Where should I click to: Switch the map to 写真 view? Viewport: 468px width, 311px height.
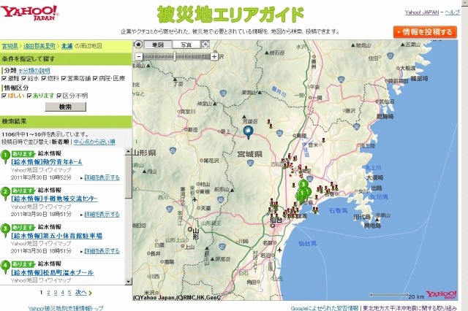186,45
